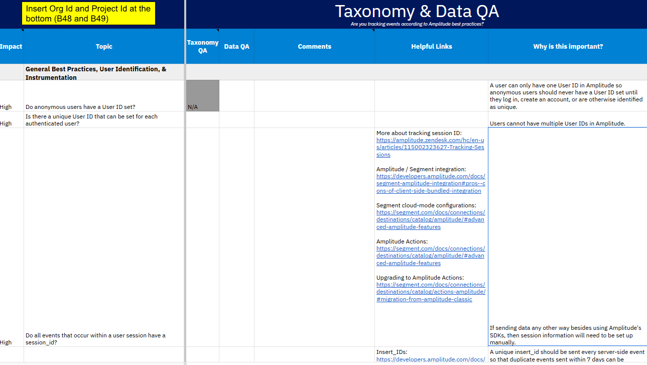Select the Impact column header
Image resolution: width=647 pixels, height=365 pixels.
pos(11,46)
